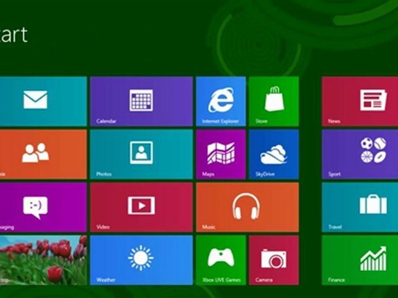398x298 pixels.
Task: Open the Xbox LIVE Games tile
Action: [x=221, y=260]
